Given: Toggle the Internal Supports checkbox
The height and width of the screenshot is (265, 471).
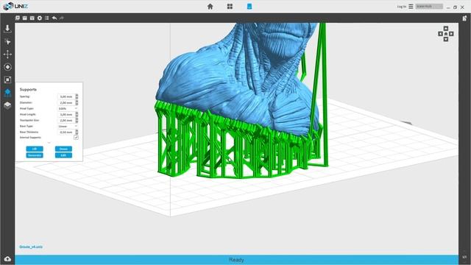Looking at the screenshot, I should [76, 138].
